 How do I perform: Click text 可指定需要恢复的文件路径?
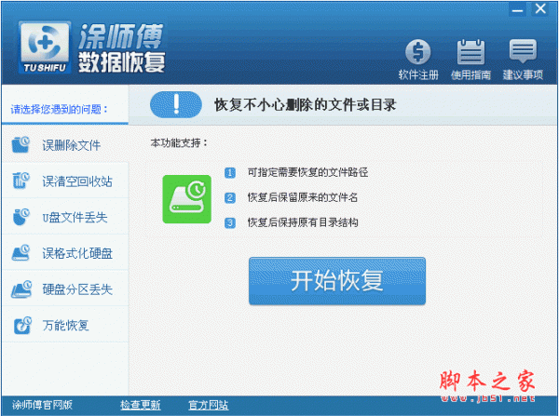pyautogui.click(x=307, y=172)
